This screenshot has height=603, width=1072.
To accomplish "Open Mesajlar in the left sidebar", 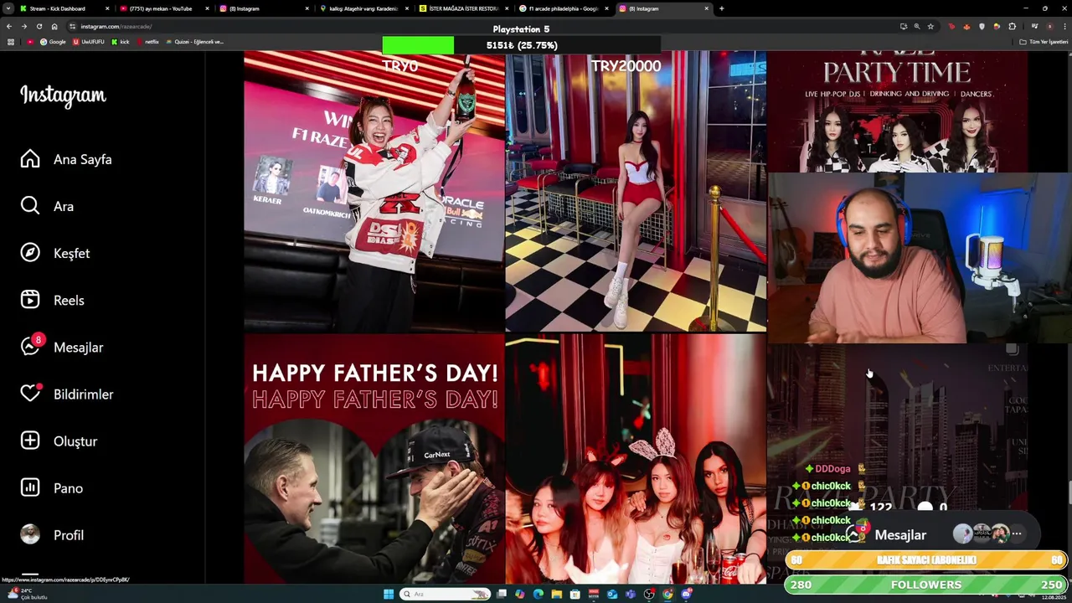I will pyautogui.click(x=62, y=347).
